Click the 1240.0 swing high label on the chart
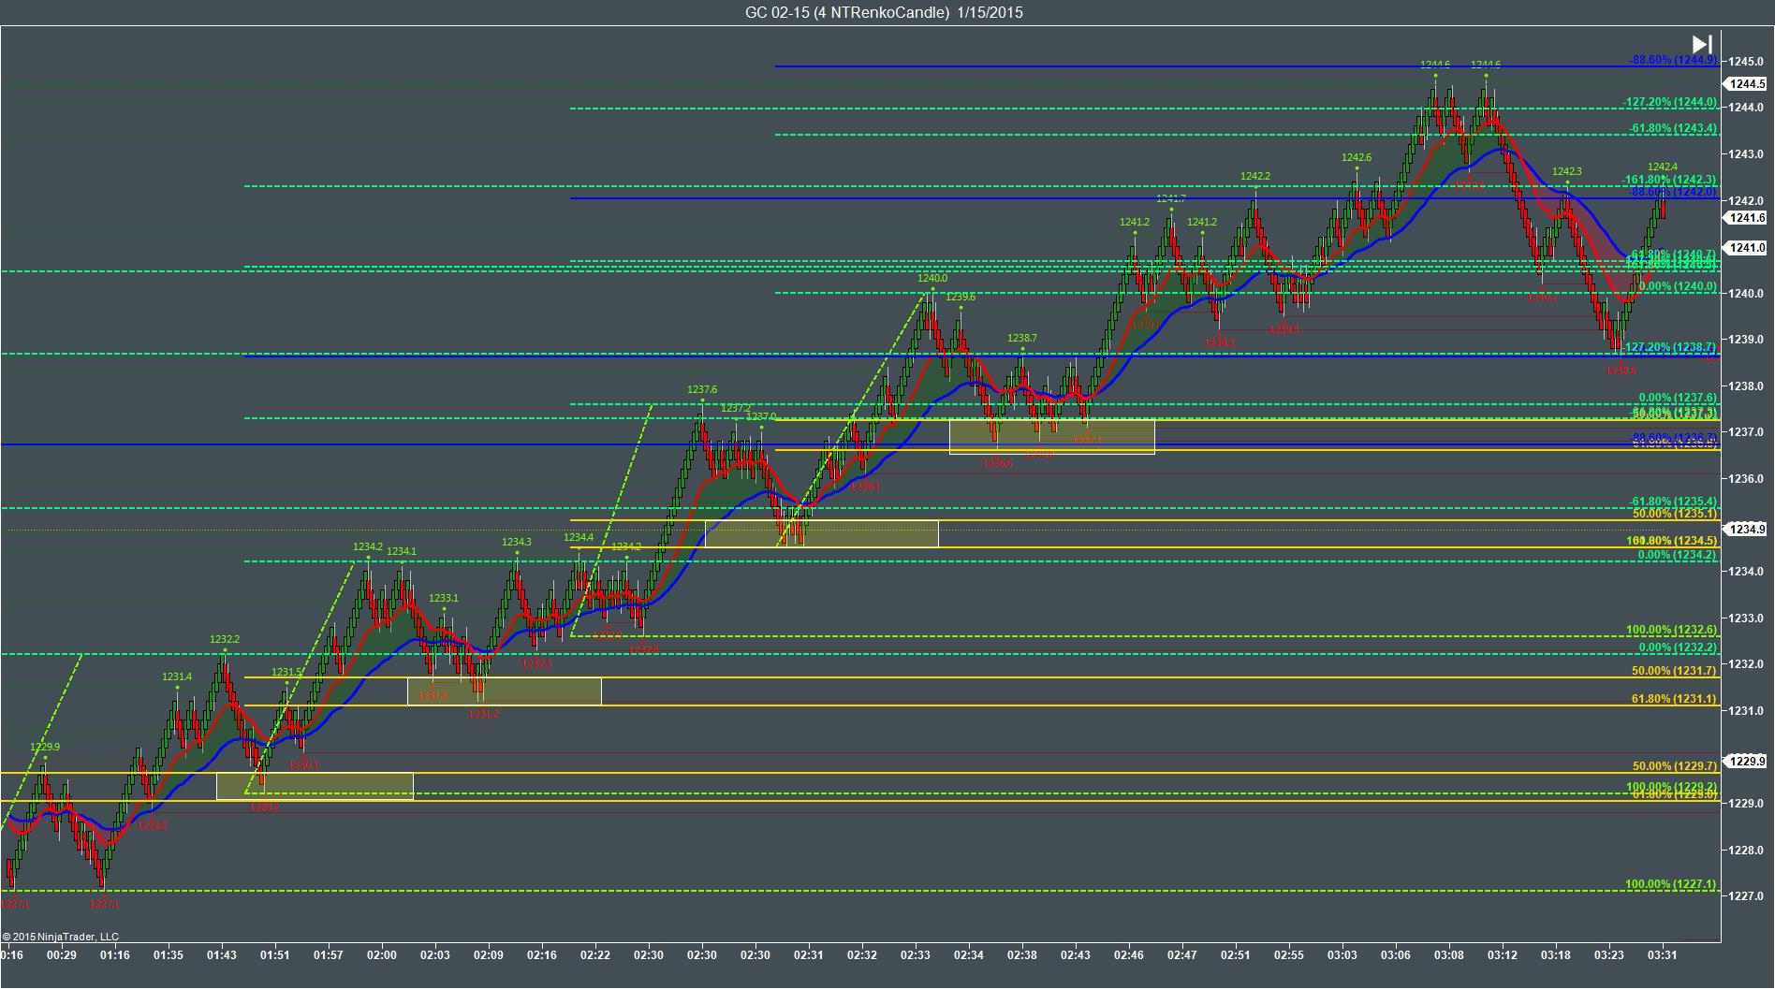1775x989 pixels. tap(932, 278)
